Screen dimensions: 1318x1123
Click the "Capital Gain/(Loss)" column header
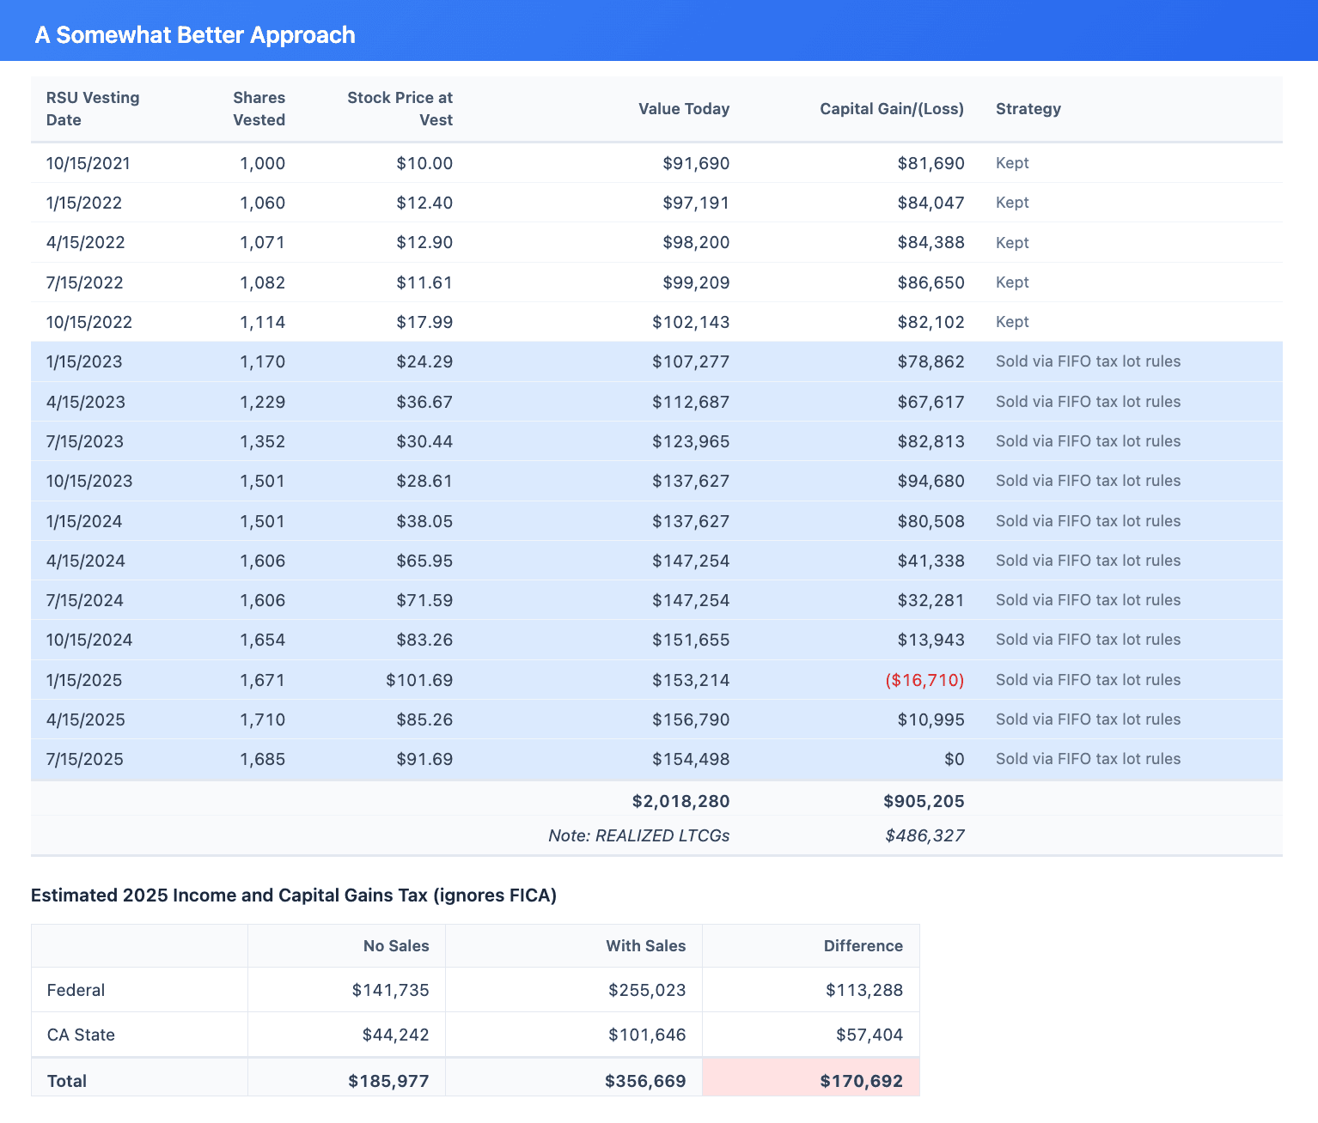[891, 109]
